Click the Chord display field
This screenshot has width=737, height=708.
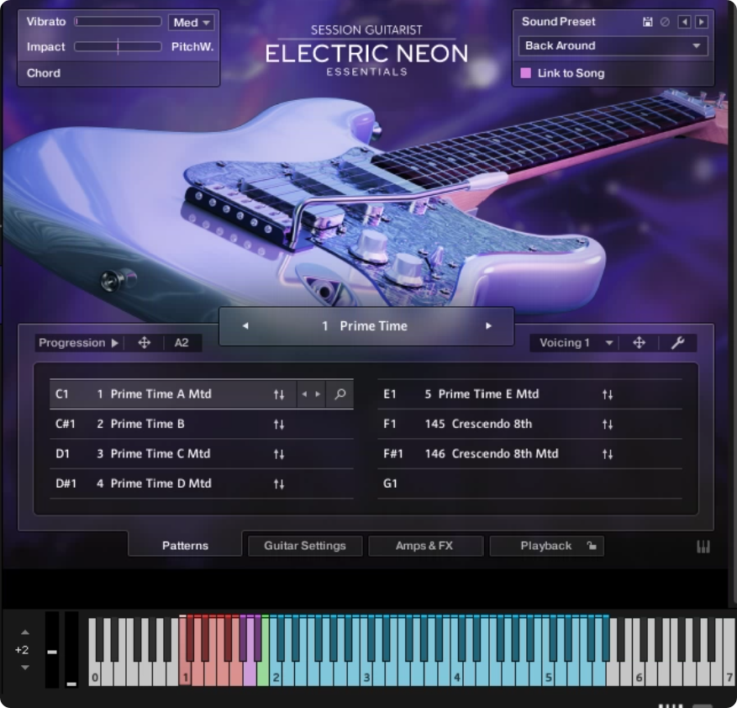[x=119, y=73]
